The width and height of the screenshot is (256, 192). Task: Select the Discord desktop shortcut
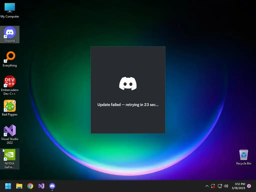click(10, 34)
